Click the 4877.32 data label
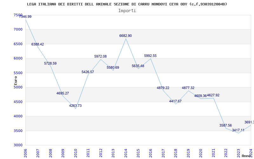Image resolution: width=254 pixels, height=159 pixels. coord(188,88)
